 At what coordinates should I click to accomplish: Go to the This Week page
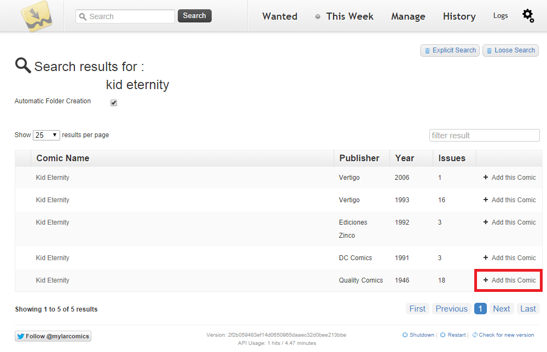point(350,16)
